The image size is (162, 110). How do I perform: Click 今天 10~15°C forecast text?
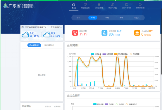click(34, 34)
